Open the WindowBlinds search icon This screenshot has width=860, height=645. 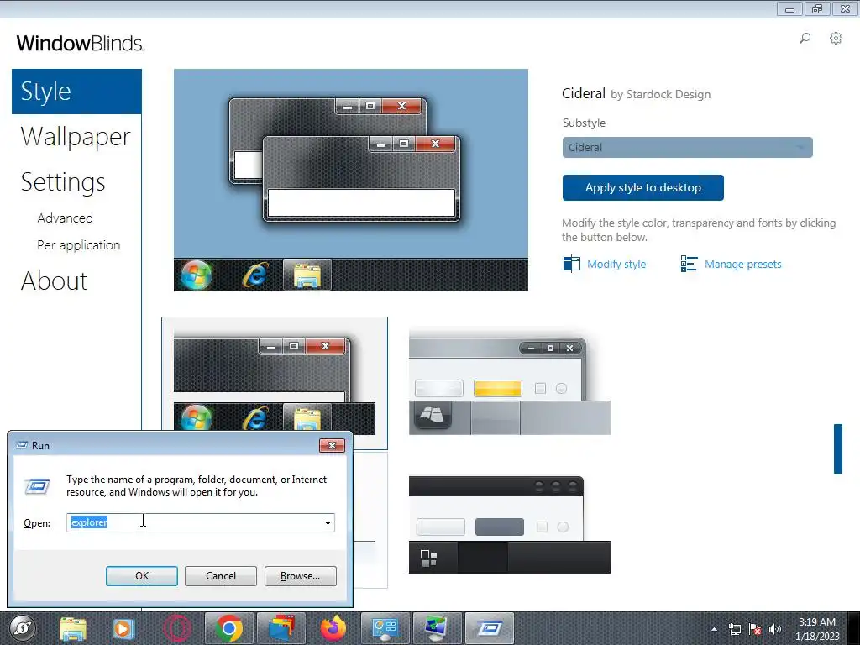coord(805,39)
